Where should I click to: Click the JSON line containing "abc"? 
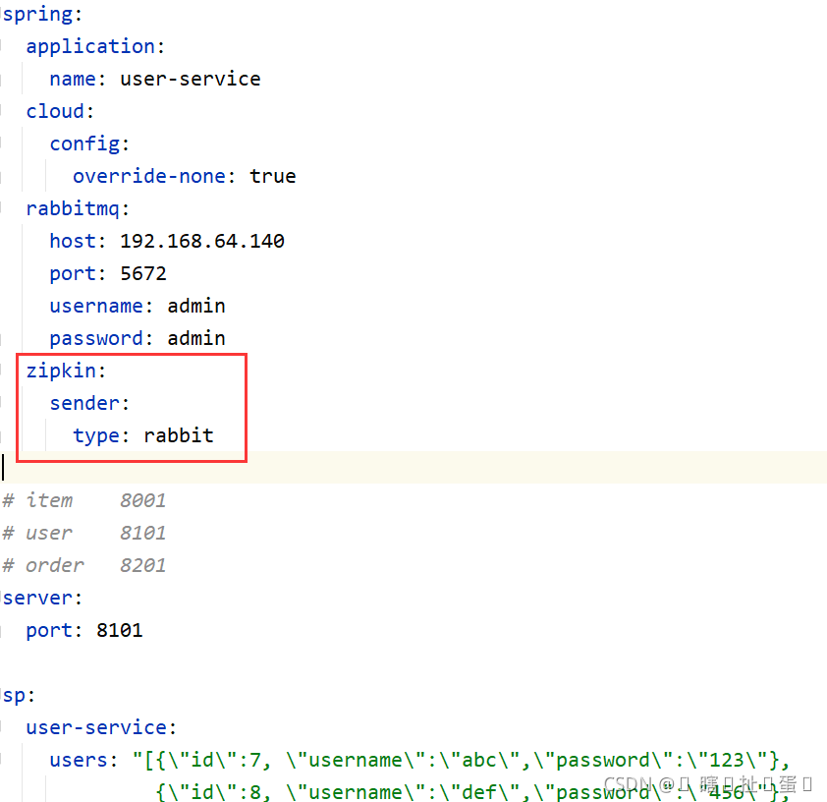(x=461, y=761)
